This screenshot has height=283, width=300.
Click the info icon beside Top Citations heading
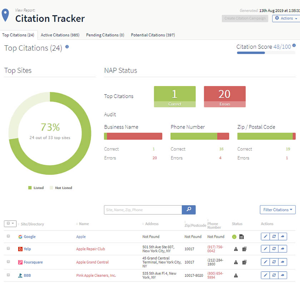pyautogui.click(x=67, y=47)
